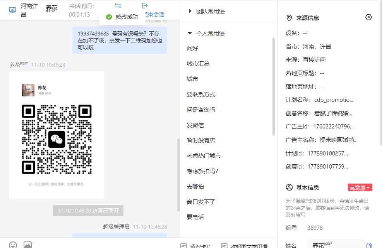Click the 10:46:24 message timestamp
This screenshot has width=382, height=248.
tap(48, 65)
